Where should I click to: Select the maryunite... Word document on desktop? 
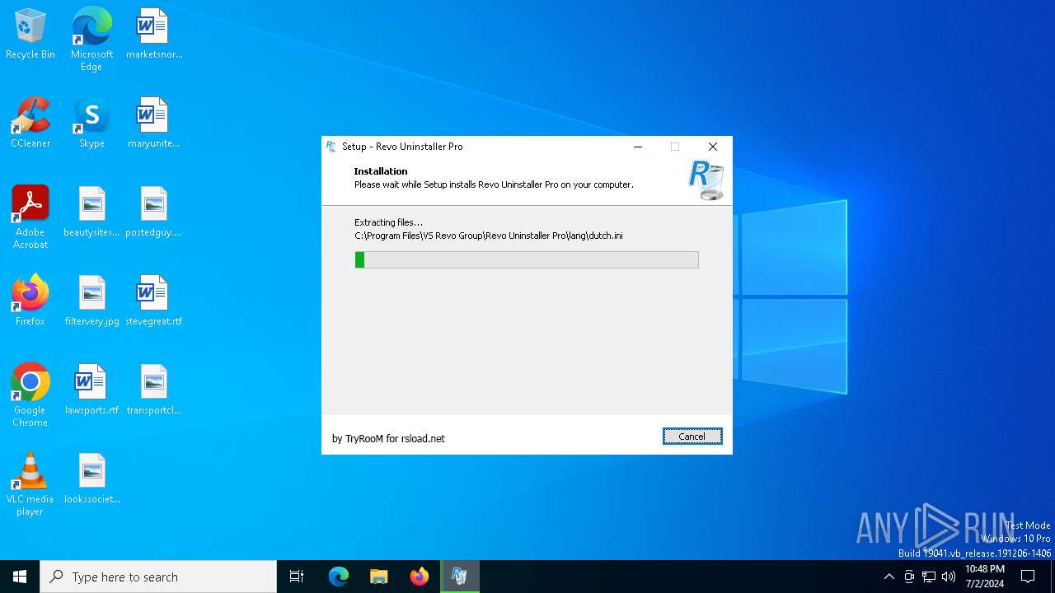click(x=154, y=124)
